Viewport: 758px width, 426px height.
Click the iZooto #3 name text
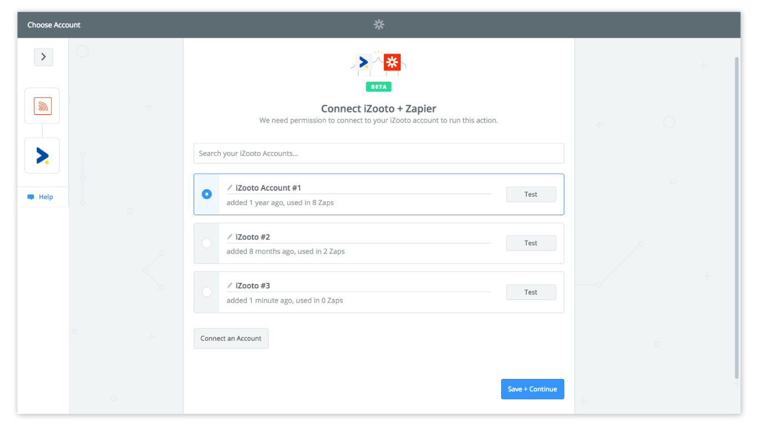tap(253, 286)
